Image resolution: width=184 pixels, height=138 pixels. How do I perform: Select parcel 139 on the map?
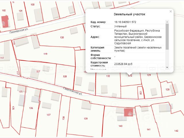point(86,119)
